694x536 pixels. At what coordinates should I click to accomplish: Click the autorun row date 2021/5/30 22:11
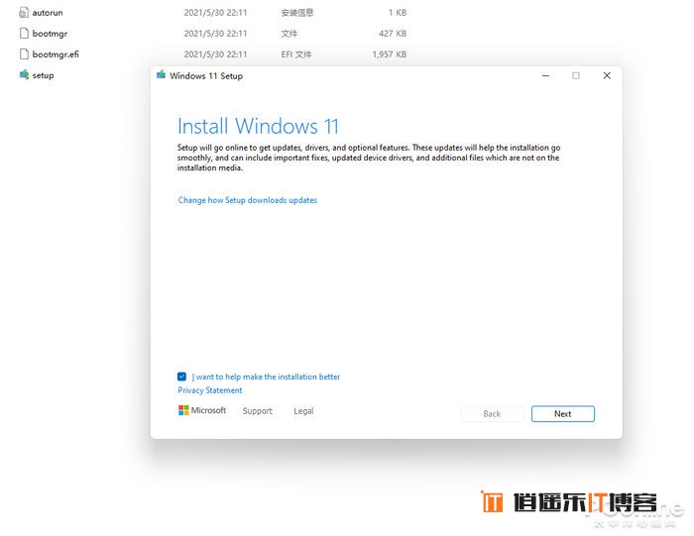pyautogui.click(x=215, y=13)
